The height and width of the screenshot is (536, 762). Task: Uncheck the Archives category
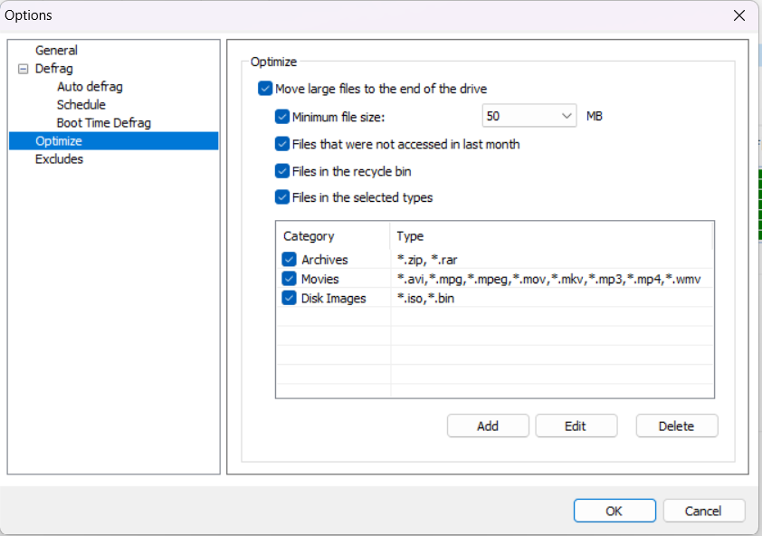pyautogui.click(x=290, y=261)
